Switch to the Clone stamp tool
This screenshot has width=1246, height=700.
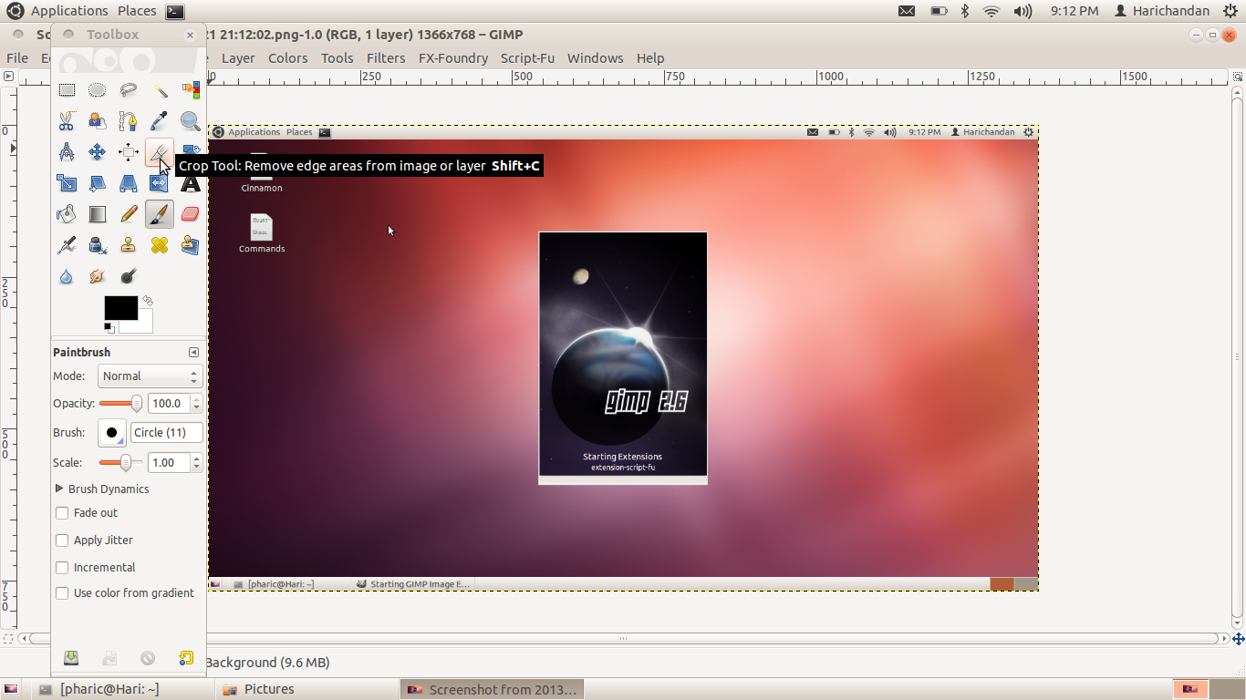(x=128, y=244)
